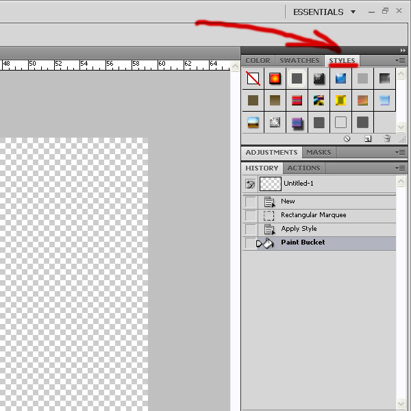Revert to the New history state

[x=319, y=202]
